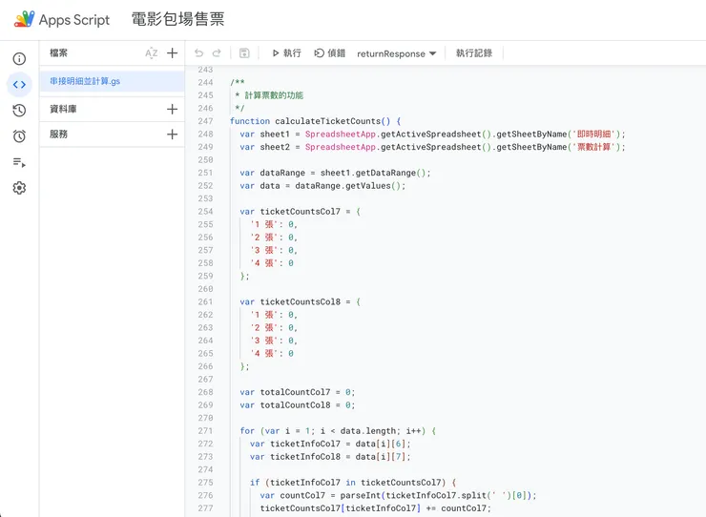Add a new file with plus next to 檔案
Viewport: 706px width, 517px height.
click(x=172, y=53)
